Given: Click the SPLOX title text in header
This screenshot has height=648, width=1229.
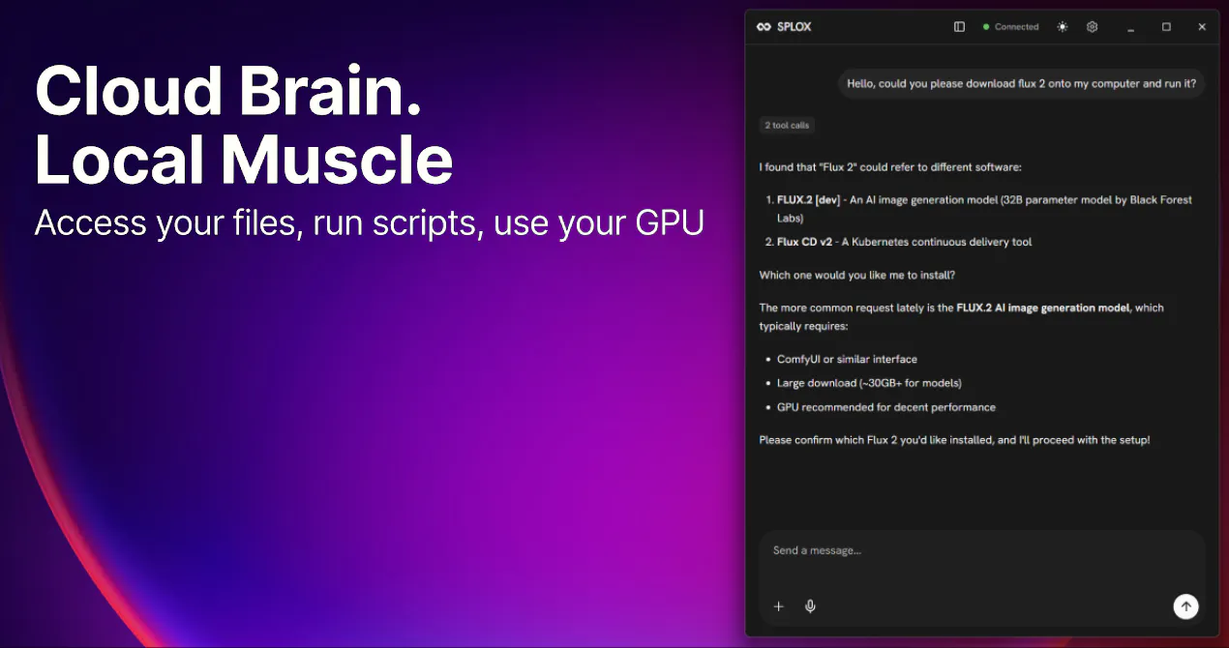Looking at the screenshot, I should [x=794, y=27].
